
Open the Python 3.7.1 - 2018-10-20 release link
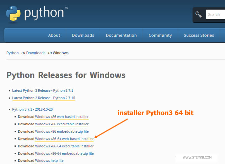[32, 110]
